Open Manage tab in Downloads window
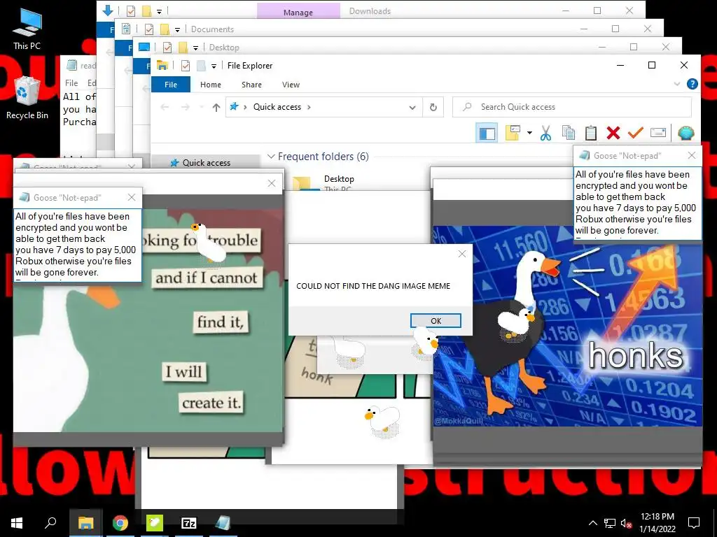Image resolution: width=717 pixels, height=537 pixels. (x=298, y=11)
